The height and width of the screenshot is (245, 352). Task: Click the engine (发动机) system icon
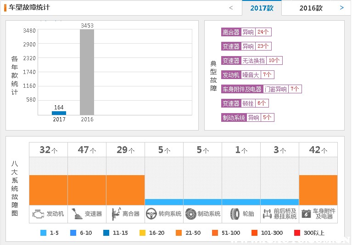coord(39,214)
